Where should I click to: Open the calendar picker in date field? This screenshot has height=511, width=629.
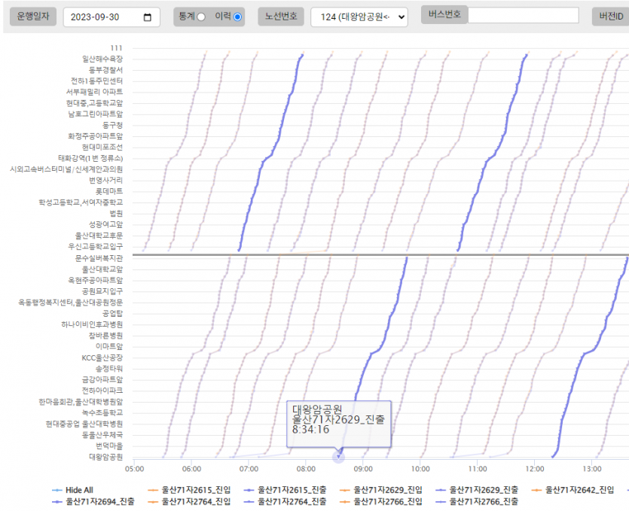point(148,17)
